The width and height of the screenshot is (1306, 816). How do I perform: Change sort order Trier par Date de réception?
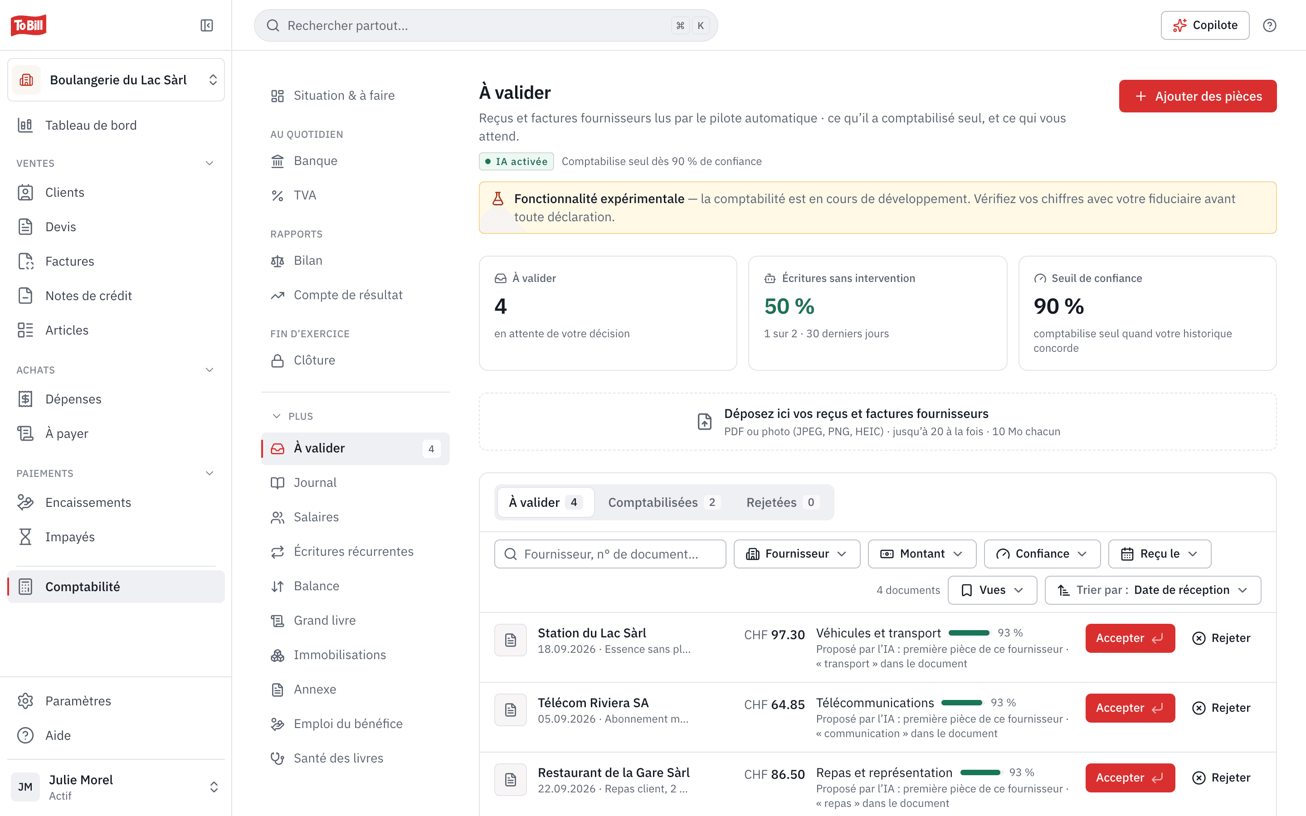(1153, 590)
